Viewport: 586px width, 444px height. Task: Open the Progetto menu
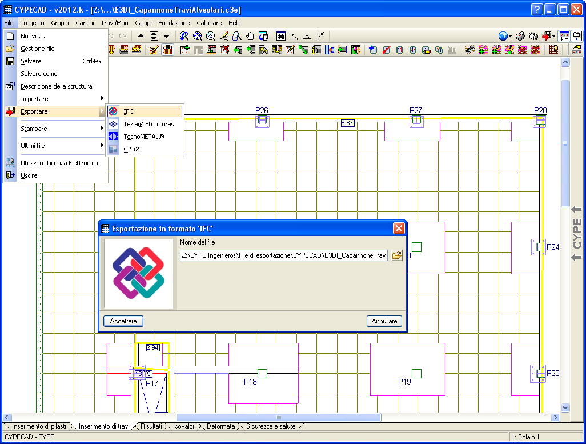click(x=32, y=23)
